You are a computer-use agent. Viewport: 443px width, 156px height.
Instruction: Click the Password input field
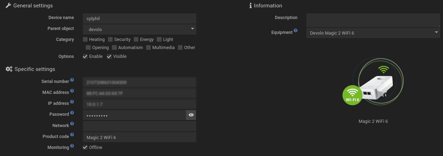[x=134, y=115]
